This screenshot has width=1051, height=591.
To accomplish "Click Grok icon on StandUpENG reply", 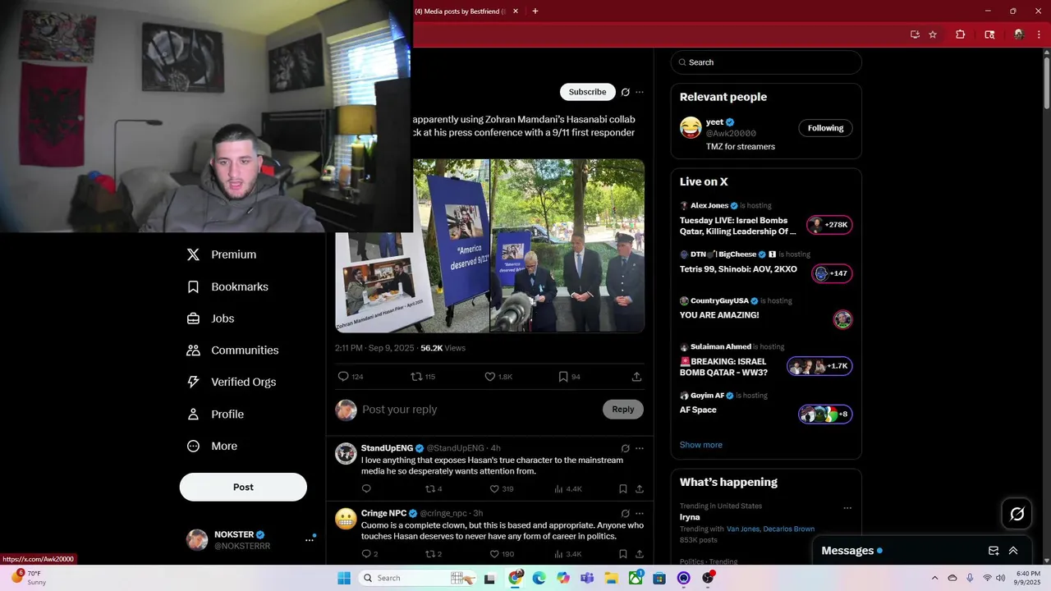I will pyautogui.click(x=626, y=448).
